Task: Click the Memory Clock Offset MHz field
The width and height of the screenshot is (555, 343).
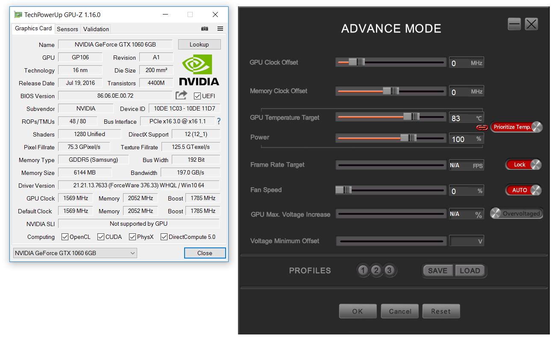Action: point(466,92)
